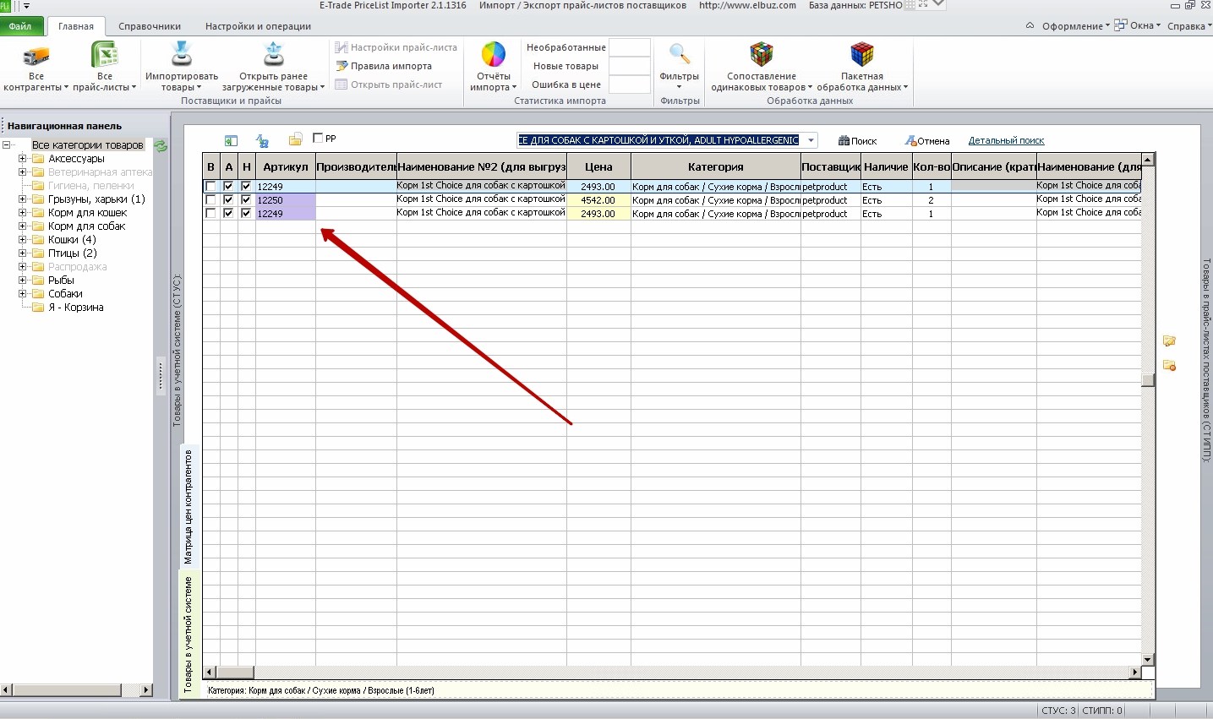Click the Открыть прайс-лист button
The height and width of the screenshot is (719, 1213).
tap(389, 84)
